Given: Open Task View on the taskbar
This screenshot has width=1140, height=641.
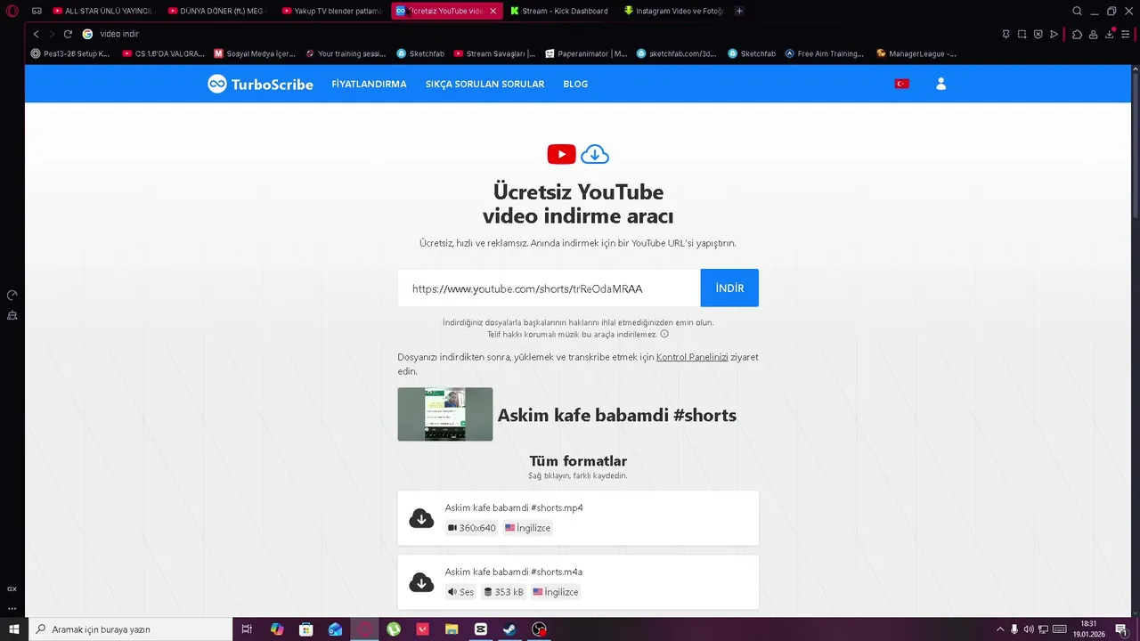Looking at the screenshot, I should click(x=247, y=629).
